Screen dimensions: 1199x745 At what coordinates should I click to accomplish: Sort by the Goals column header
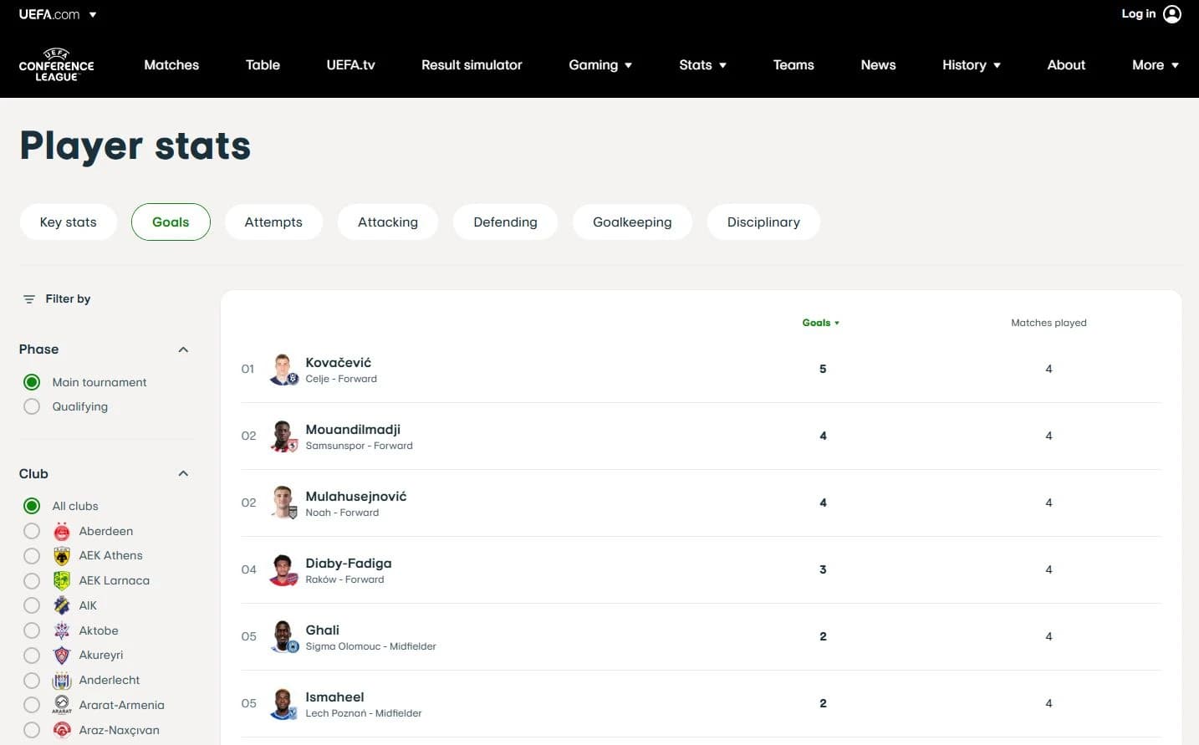coord(820,323)
